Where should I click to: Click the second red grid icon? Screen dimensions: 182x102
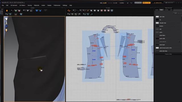click(x=105, y=10)
